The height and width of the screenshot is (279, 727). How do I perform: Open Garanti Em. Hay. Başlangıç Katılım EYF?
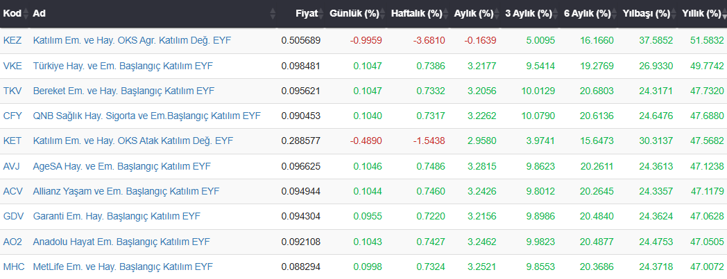(x=117, y=216)
